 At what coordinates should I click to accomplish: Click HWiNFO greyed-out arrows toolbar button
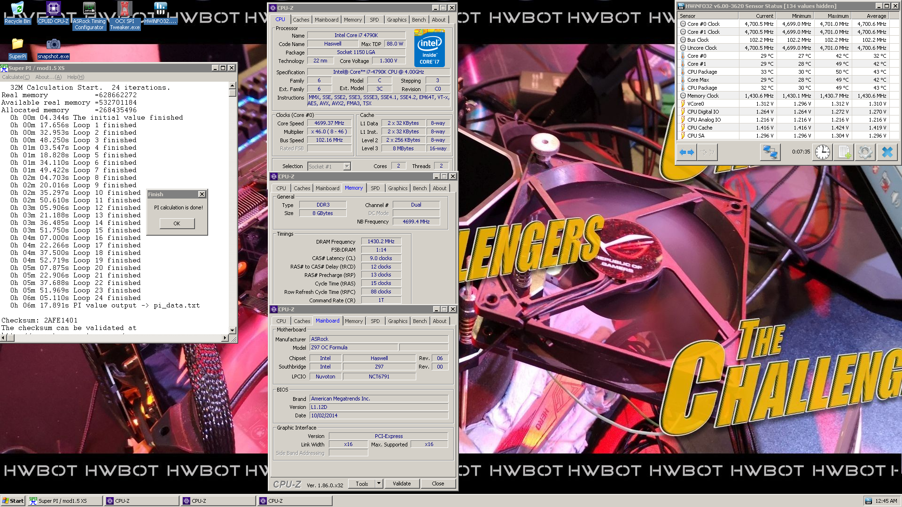click(707, 152)
